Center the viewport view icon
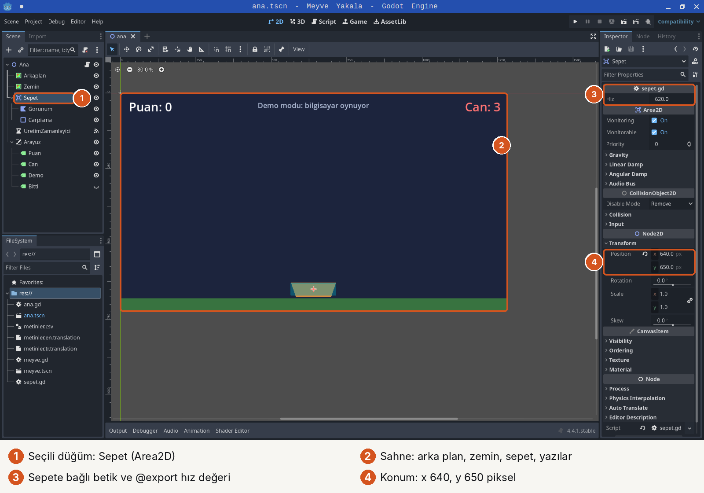This screenshot has width=704, height=493. pyautogui.click(x=117, y=70)
